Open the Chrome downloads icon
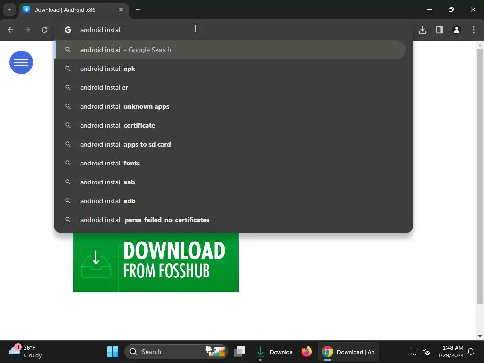This screenshot has height=363, width=484. [x=423, y=30]
